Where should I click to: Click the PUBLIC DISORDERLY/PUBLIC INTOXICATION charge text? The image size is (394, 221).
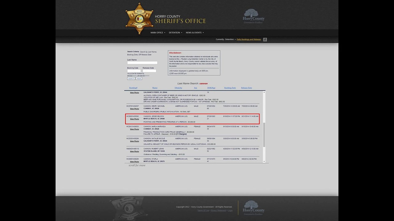(x=167, y=112)
